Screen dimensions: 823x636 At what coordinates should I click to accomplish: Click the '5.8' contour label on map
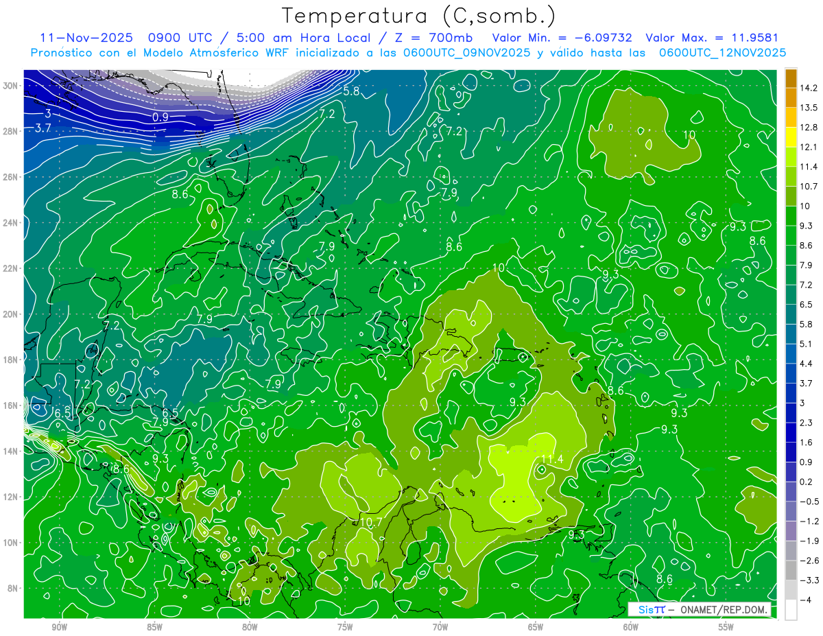[352, 91]
